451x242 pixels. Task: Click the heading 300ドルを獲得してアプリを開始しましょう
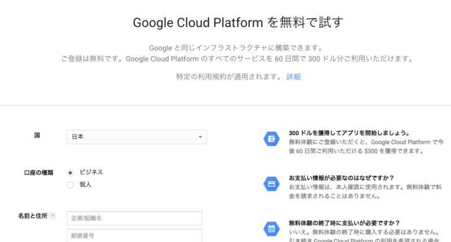pyautogui.click(x=349, y=133)
